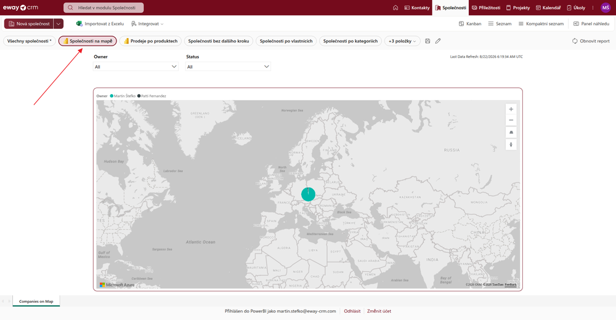Select Společnosti bez dalšího kroku view

pyautogui.click(x=219, y=41)
